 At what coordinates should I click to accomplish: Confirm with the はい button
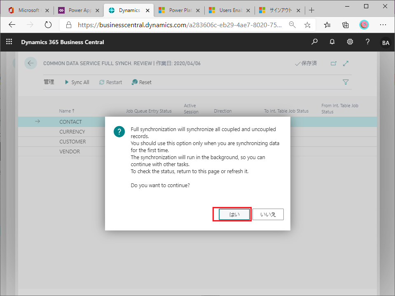(x=234, y=214)
